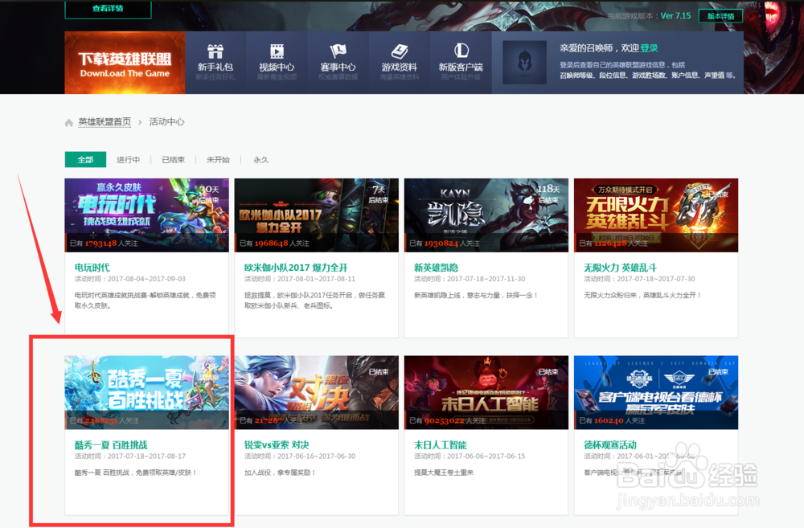Open the 末日人工智能 banner thumbnail
804x528 pixels.
tap(486, 392)
